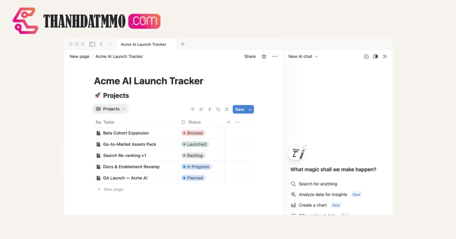Image resolution: width=456 pixels, height=239 pixels.
Task: Click the sort arrows icon
Action: (x=201, y=109)
